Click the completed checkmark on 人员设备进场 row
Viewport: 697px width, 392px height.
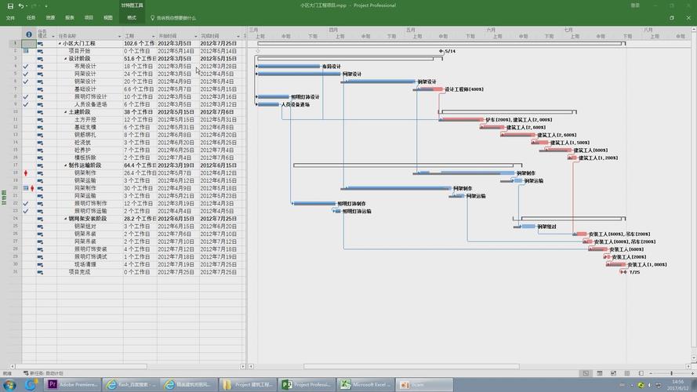[26, 104]
